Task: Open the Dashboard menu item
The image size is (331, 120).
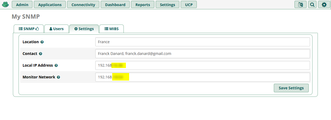Action: click(x=115, y=5)
